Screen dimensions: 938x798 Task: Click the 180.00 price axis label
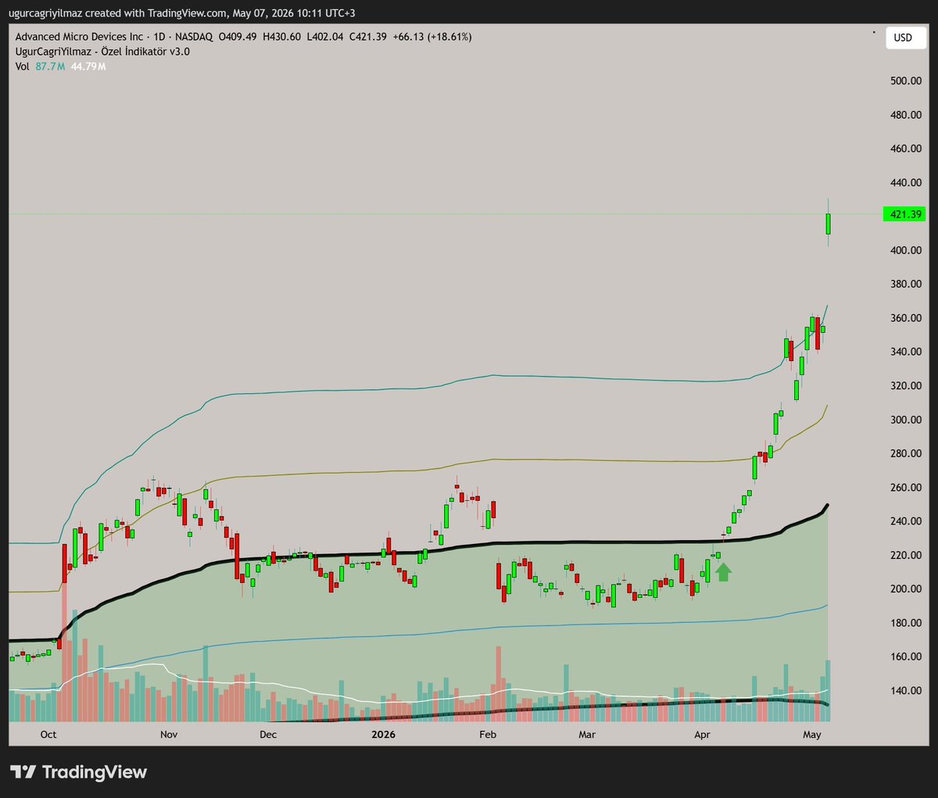906,623
